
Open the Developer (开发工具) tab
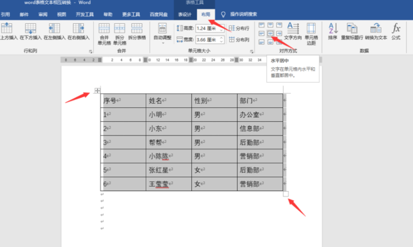[85, 14]
